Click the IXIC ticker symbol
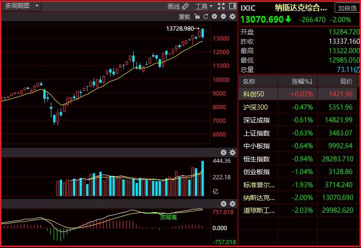This screenshot has width=361, height=248. [x=248, y=8]
